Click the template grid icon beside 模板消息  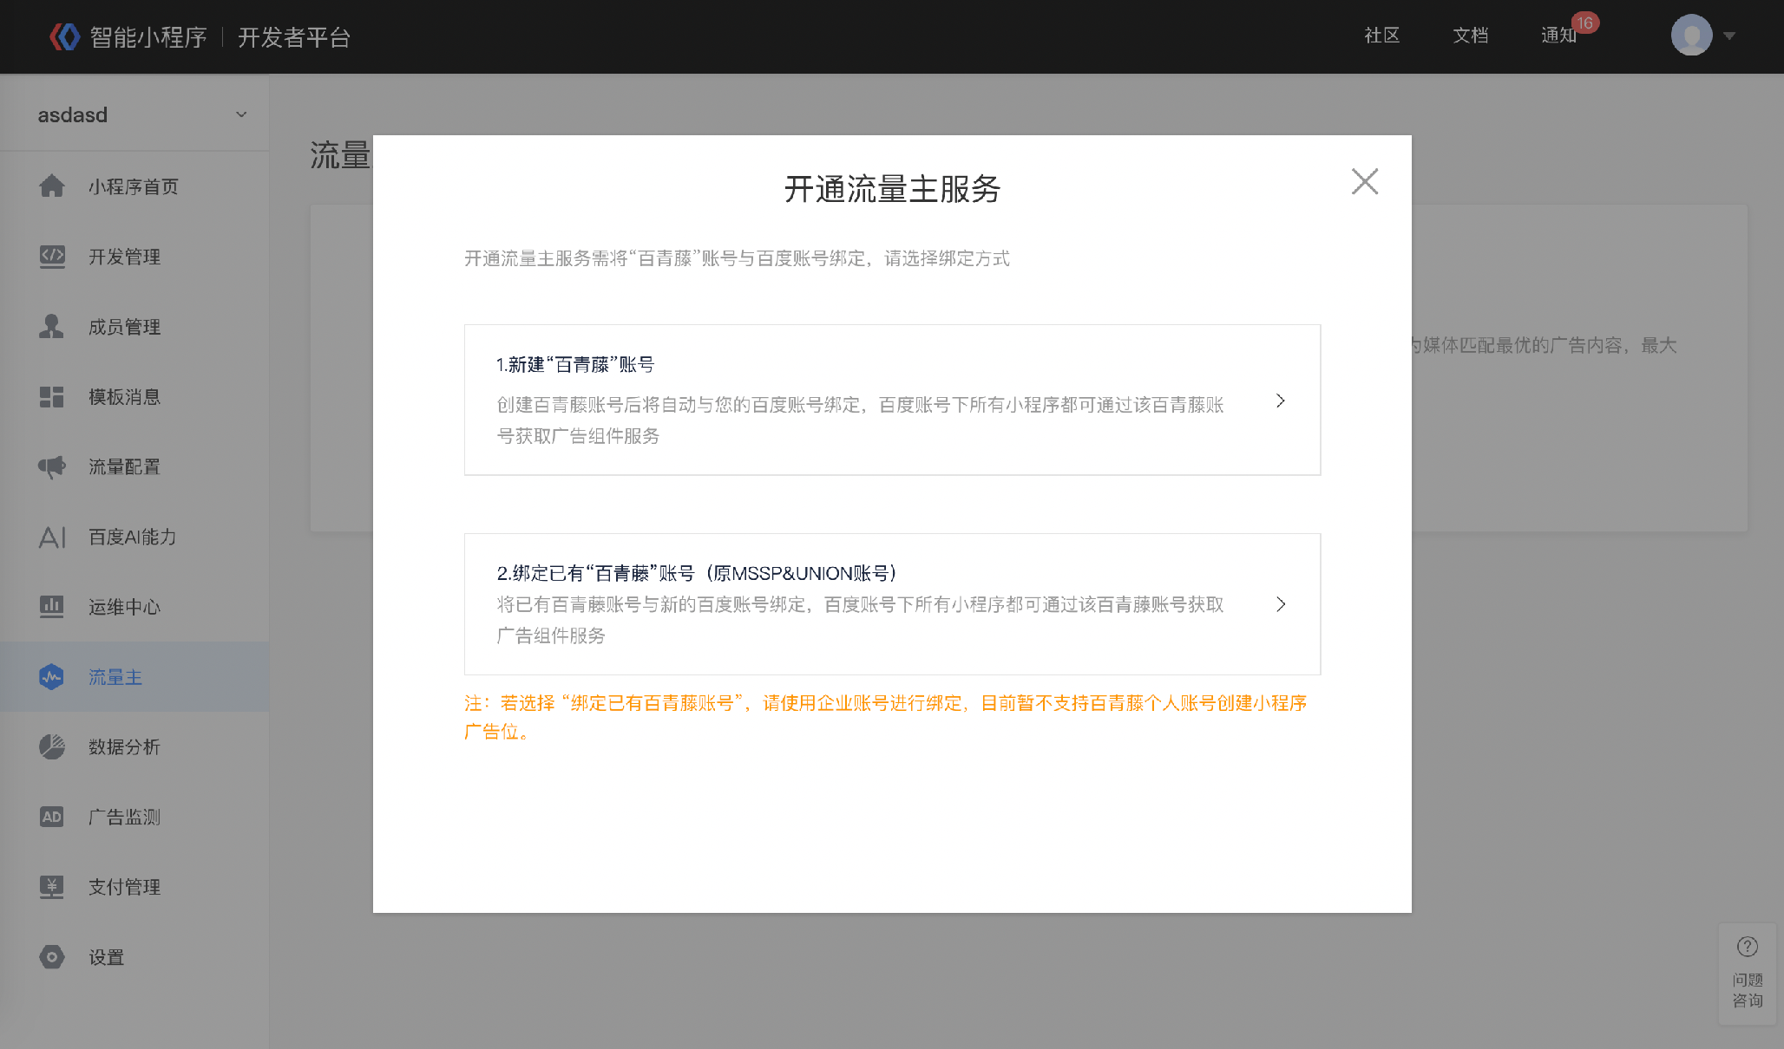[x=52, y=396]
